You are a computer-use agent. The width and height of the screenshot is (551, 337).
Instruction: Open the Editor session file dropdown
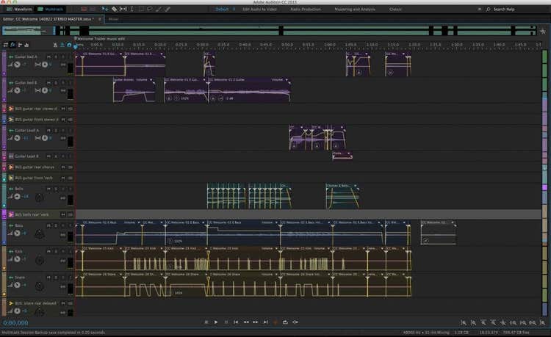tap(94, 18)
